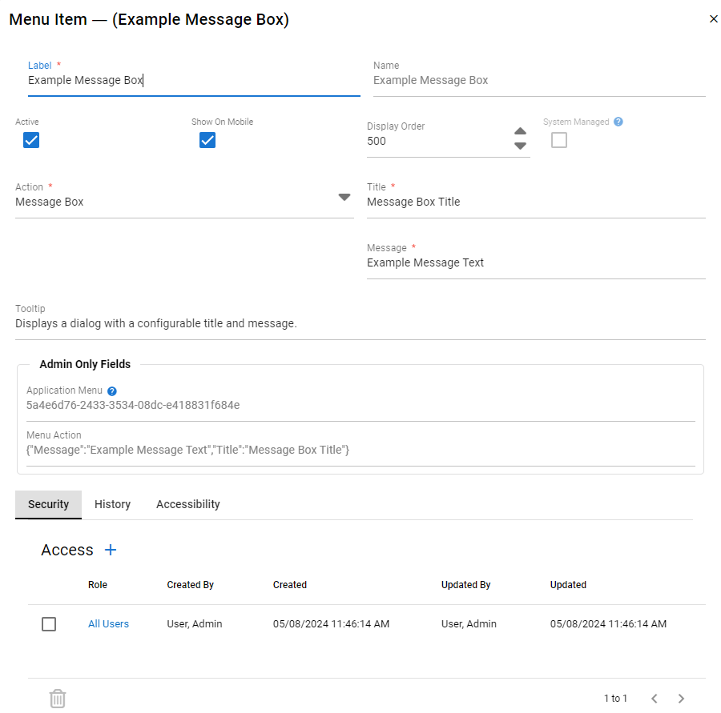721x713 pixels.
Task: Sort by the Created column header
Action: point(290,585)
